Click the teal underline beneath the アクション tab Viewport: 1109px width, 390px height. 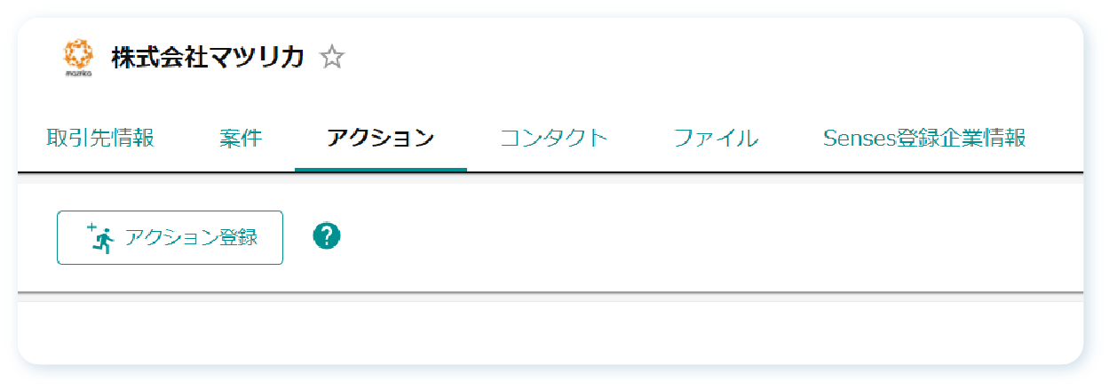pos(380,169)
